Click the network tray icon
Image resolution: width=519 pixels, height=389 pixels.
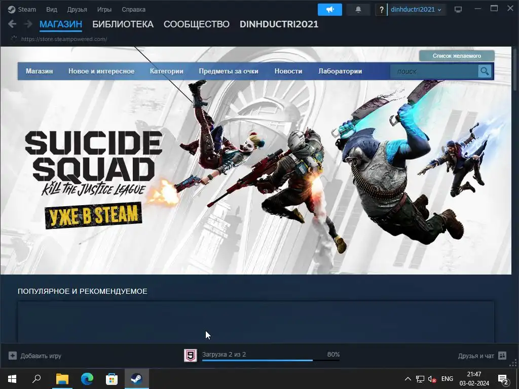tap(420, 379)
